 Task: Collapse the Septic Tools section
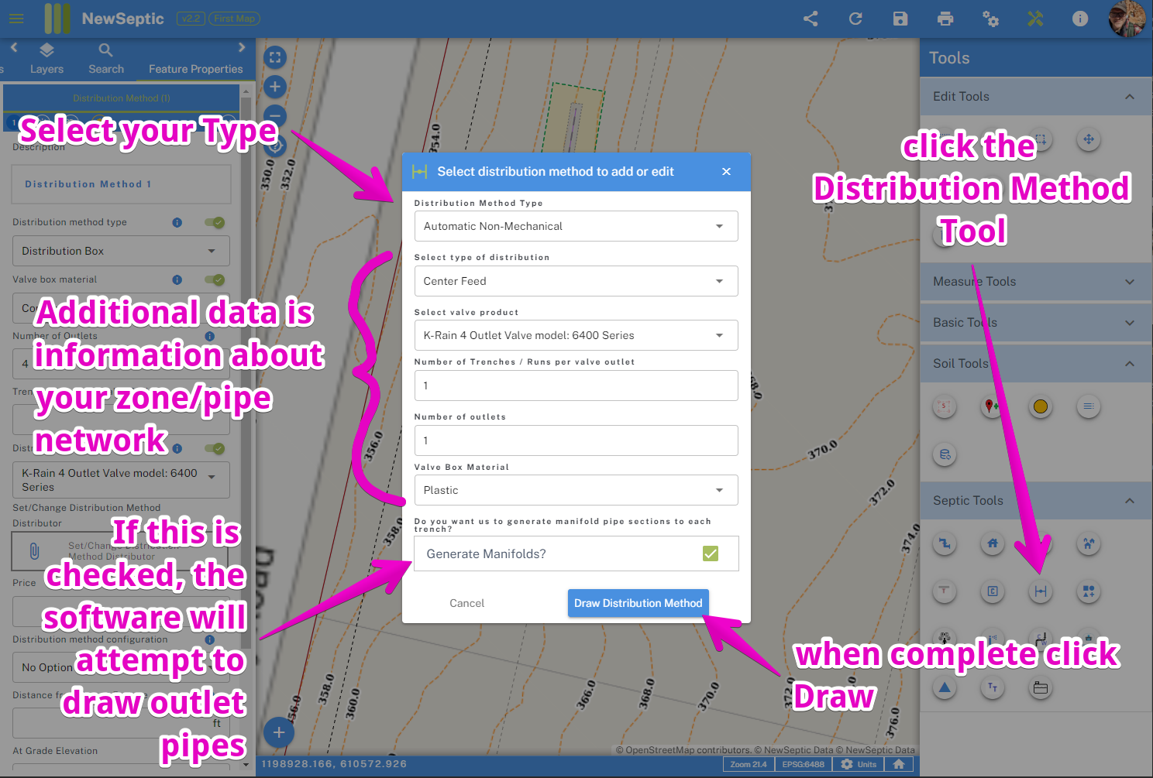coord(1130,500)
